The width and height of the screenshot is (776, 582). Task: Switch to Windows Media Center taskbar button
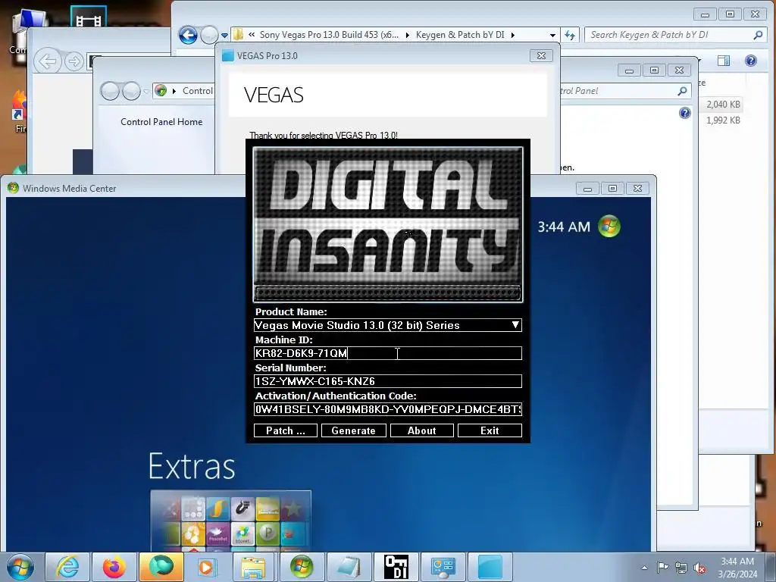click(x=302, y=567)
